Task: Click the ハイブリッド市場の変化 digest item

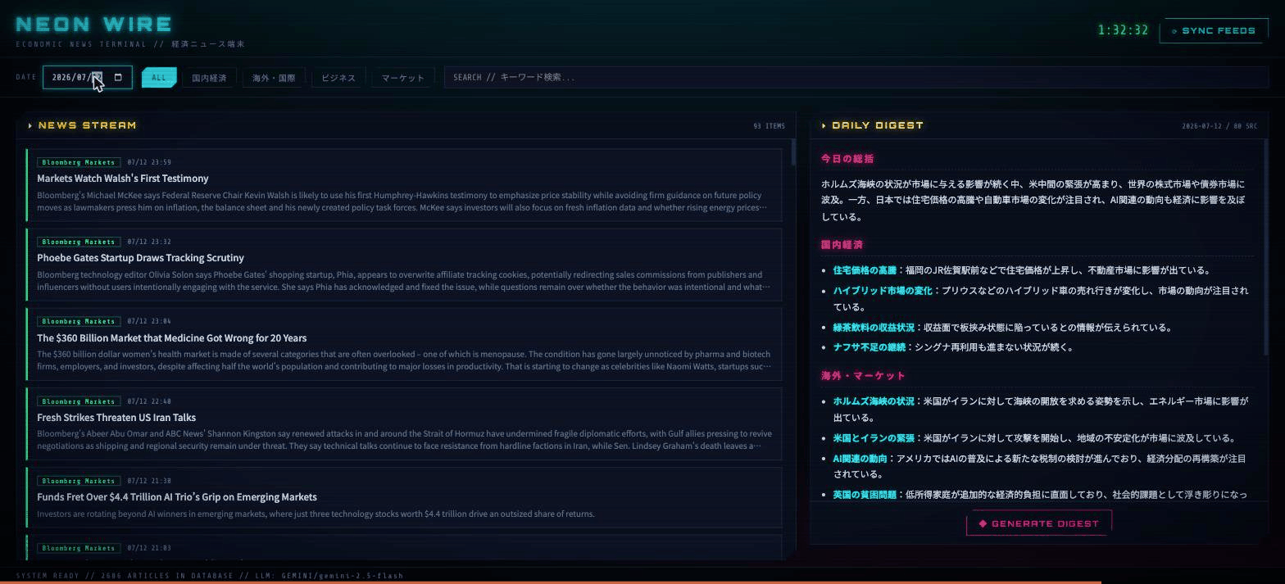Action: coord(883,291)
